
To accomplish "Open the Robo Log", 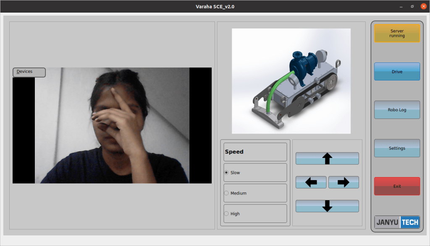I will (397, 110).
